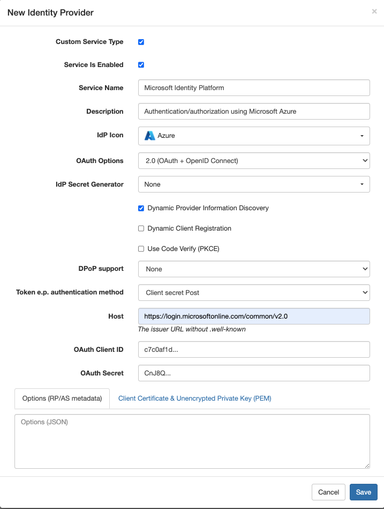Toggle the Custom Service Type checkbox
Screen dimensions: 384x509
[x=141, y=42]
